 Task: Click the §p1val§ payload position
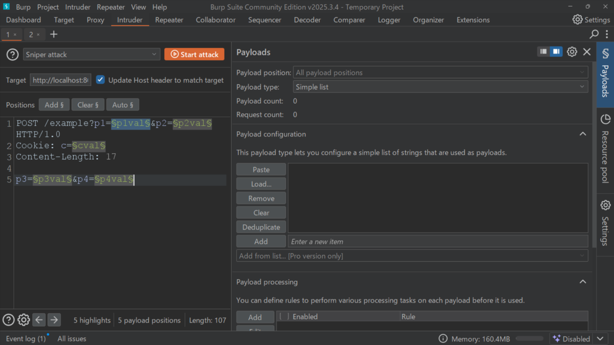pyautogui.click(x=130, y=123)
